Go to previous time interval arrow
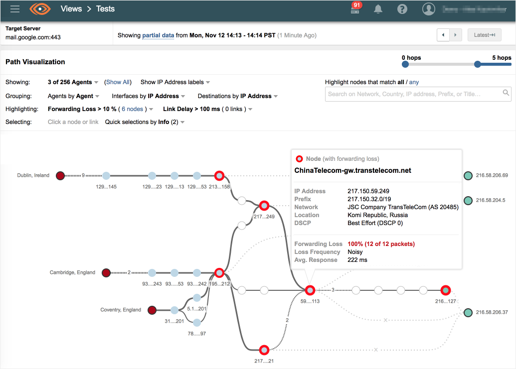The image size is (516, 369). pos(443,35)
